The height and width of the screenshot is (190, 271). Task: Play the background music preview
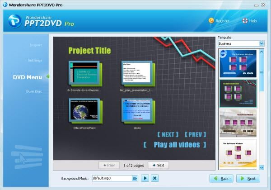pos(145,178)
